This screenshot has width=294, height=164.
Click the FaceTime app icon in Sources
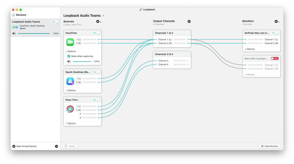70,42
